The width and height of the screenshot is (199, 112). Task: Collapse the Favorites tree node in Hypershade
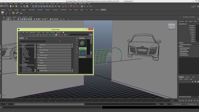coord(20,44)
